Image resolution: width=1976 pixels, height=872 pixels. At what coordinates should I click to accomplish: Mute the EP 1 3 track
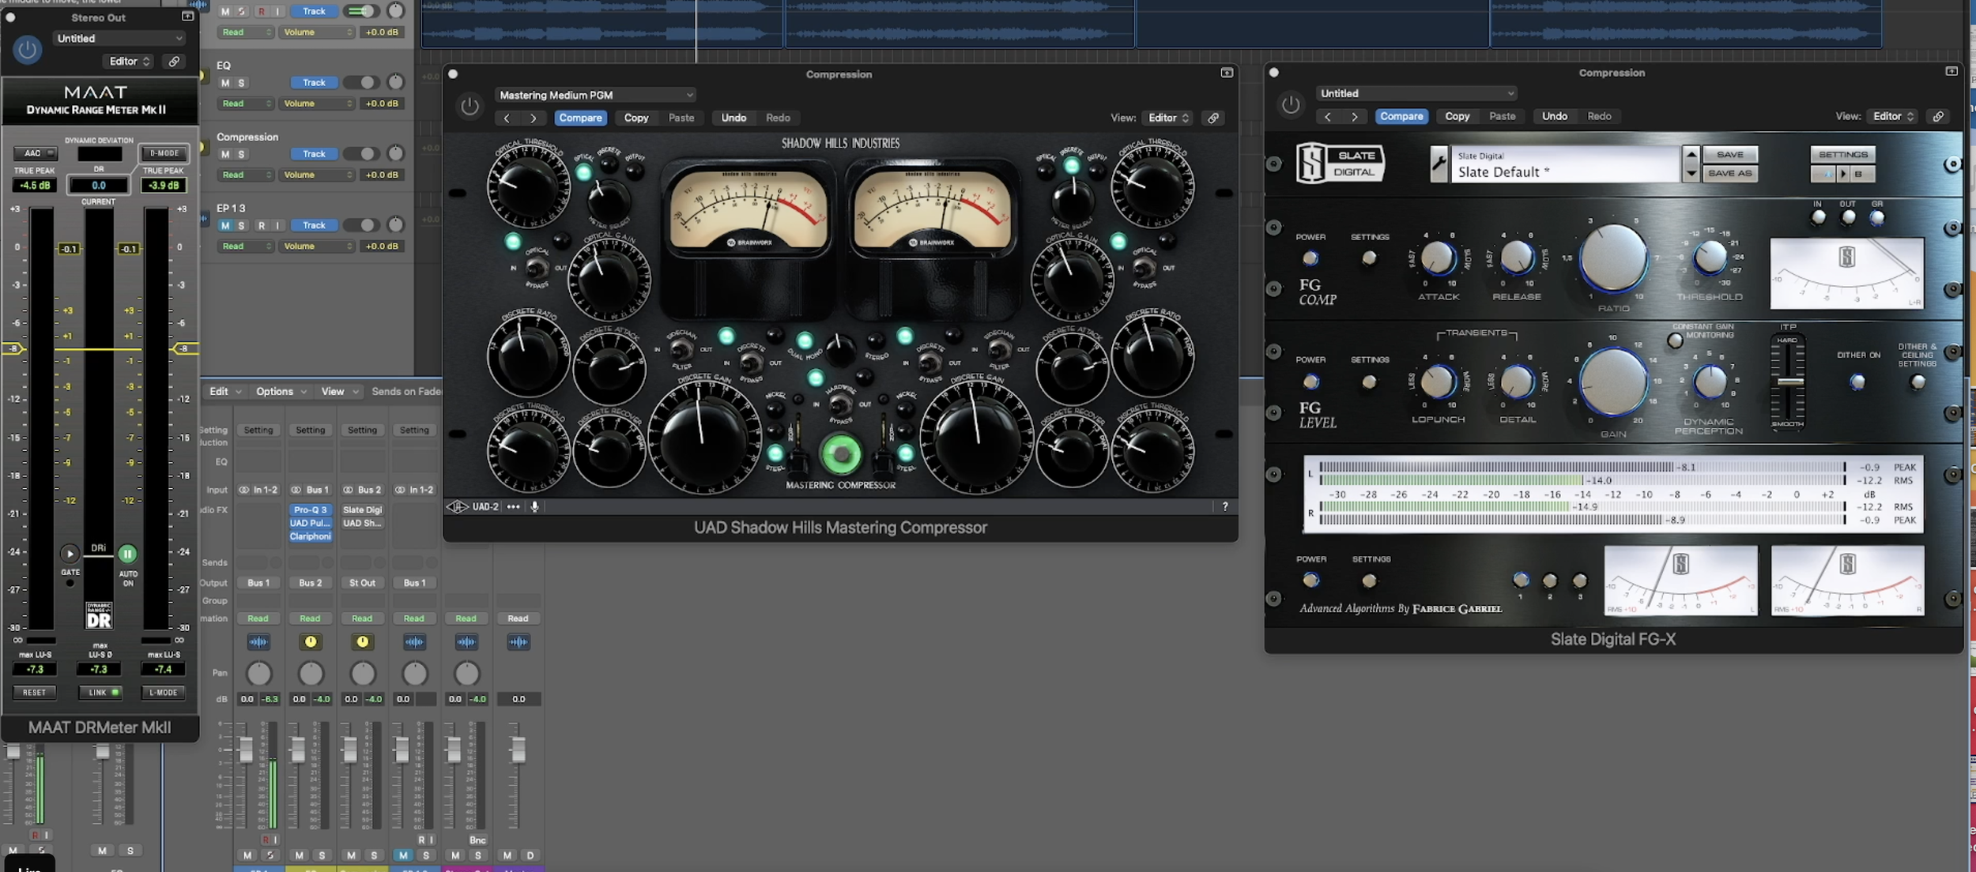point(225,225)
